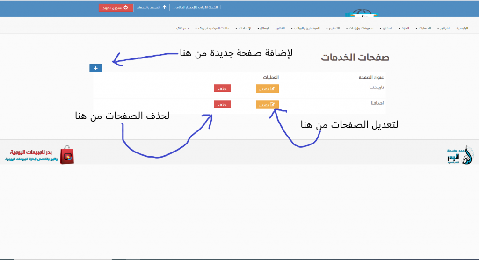Screen dimensions: 479x260
Task: Click the blue plus add-page button
Action: point(95,68)
